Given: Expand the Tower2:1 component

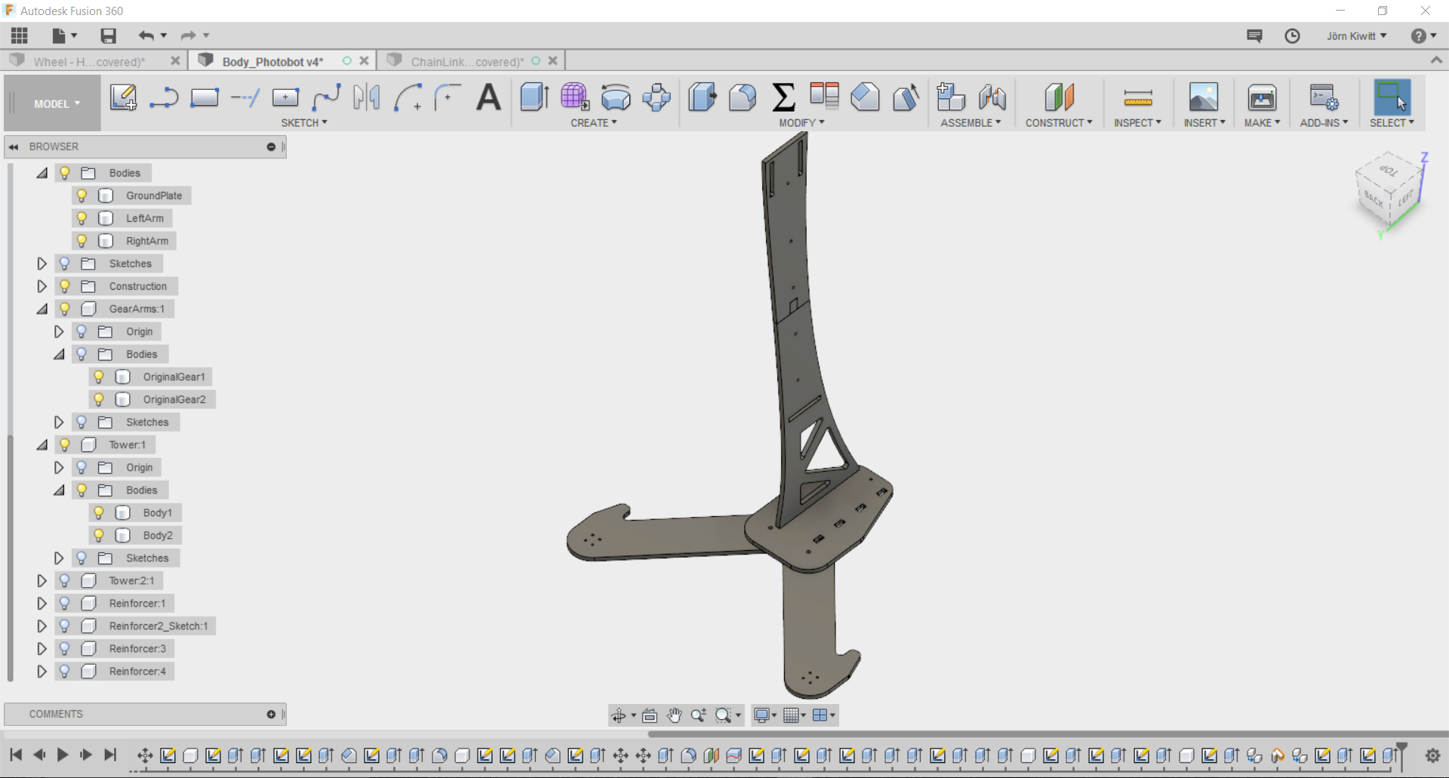Looking at the screenshot, I should [x=42, y=580].
